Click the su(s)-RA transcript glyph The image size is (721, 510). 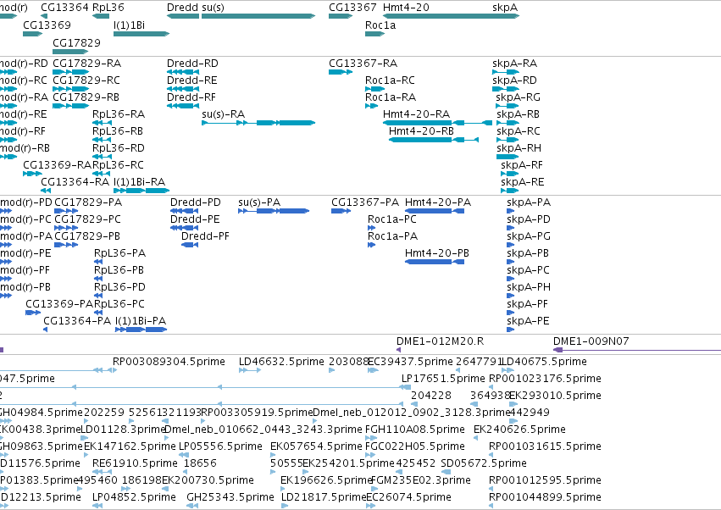tap(258, 123)
